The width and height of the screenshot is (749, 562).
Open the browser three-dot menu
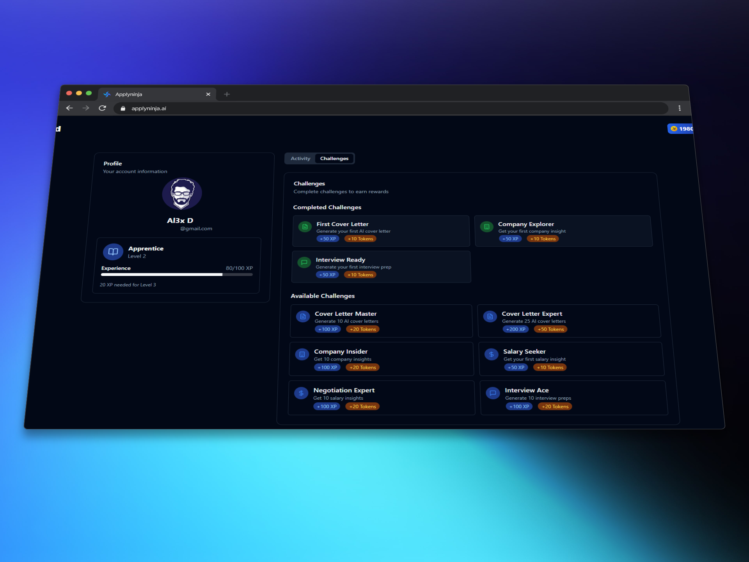click(680, 108)
